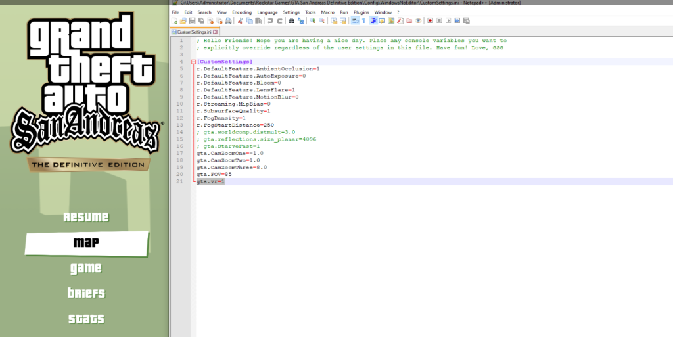The height and width of the screenshot is (337, 673).
Task: Toggle the Word wrap toolbar button
Action: point(355,21)
